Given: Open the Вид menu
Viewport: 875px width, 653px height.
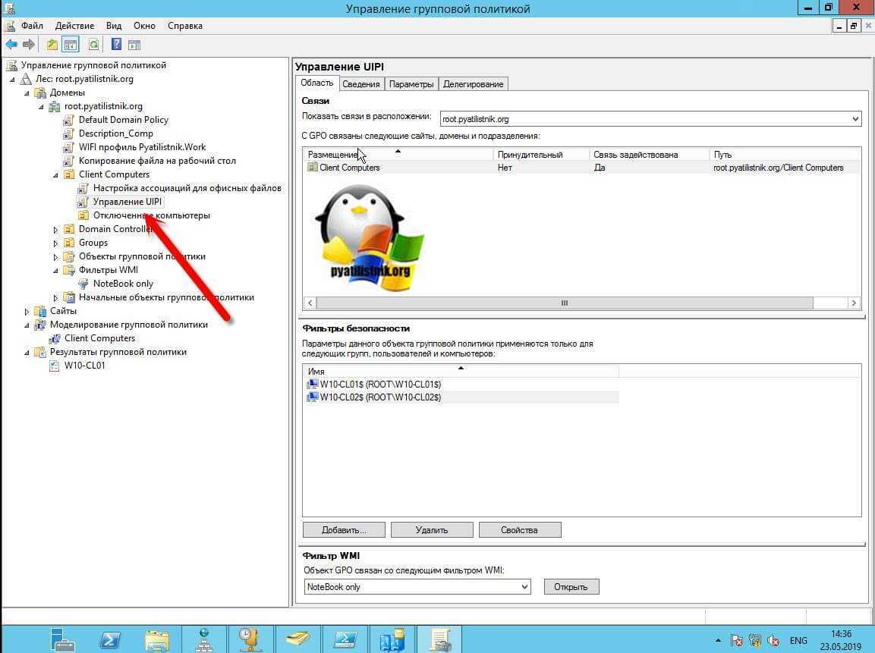Looking at the screenshot, I should click(x=114, y=26).
